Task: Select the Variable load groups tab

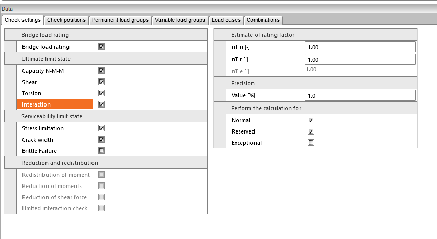Action: point(180,20)
